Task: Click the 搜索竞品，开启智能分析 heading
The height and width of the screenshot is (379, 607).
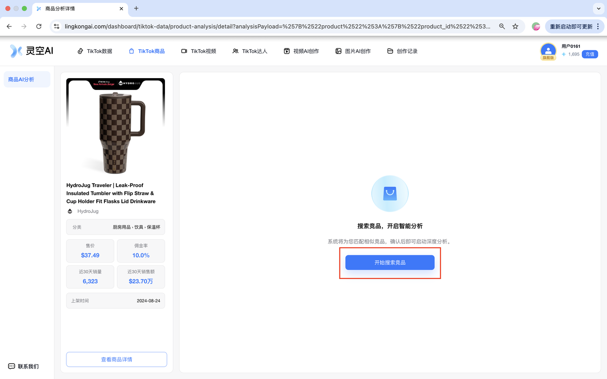Action: pos(390,226)
